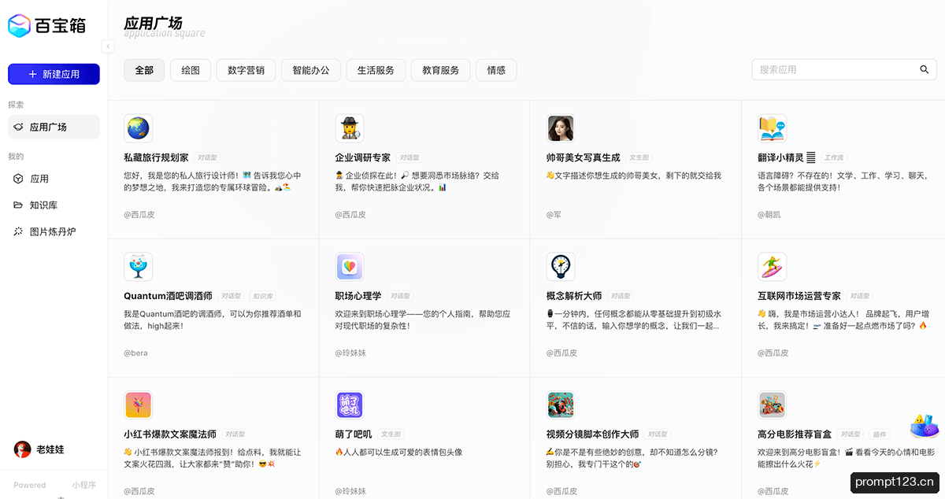Click the thumbnail of 视频分镜脚本创作大师
Viewport: 945px width, 499px height.
pyautogui.click(x=560, y=405)
